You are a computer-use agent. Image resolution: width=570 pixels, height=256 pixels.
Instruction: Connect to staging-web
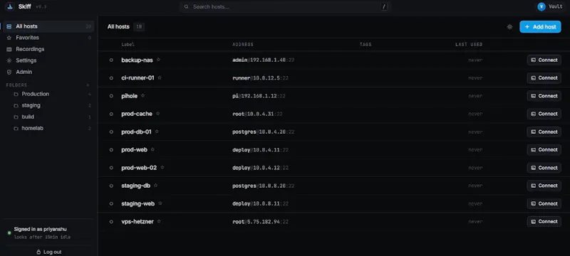pyautogui.click(x=544, y=203)
